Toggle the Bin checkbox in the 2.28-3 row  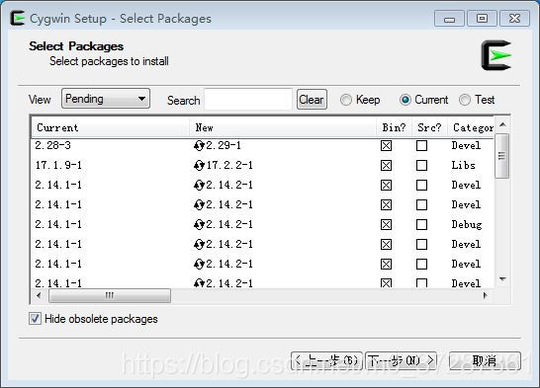coord(386,146)
